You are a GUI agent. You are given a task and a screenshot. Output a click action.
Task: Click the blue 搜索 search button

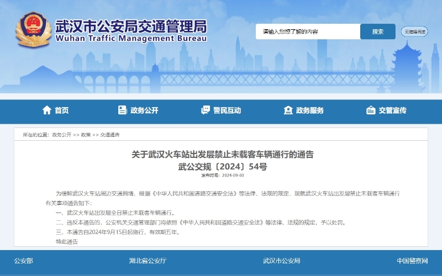click(378, 31)
